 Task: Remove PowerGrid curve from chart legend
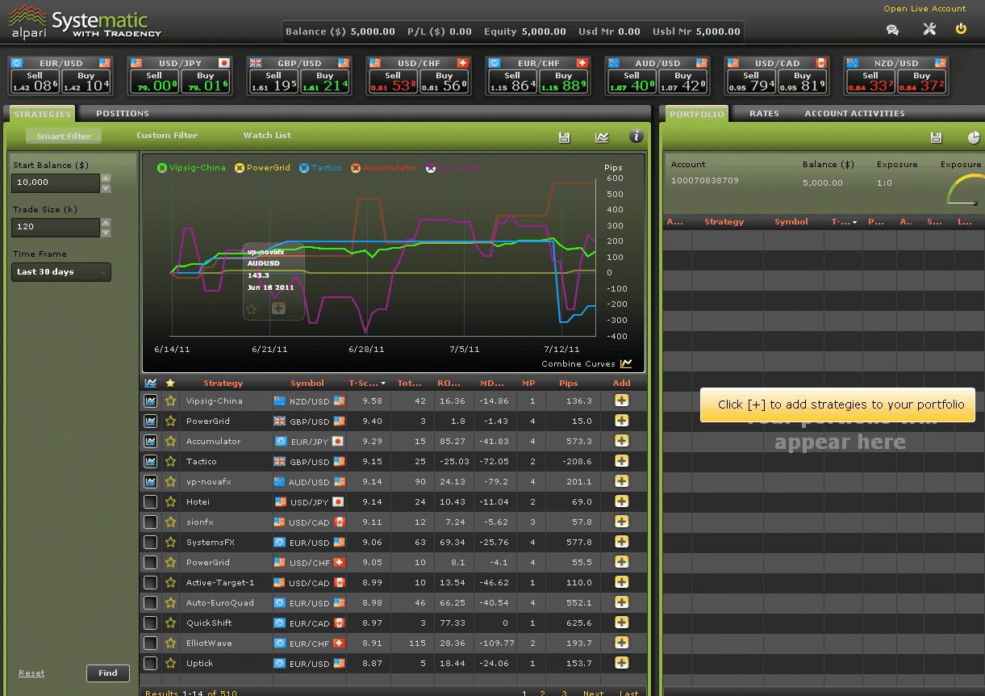click(x=240, y=168)
